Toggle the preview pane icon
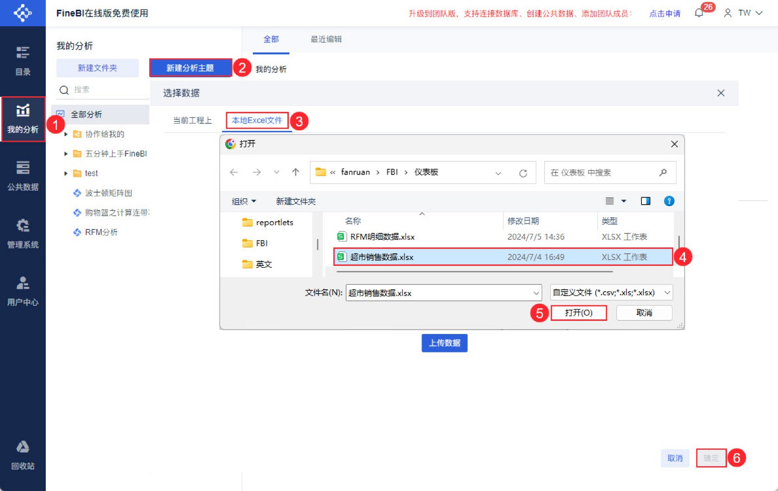The width and height of the screenshot is (778, 491). 645,201
